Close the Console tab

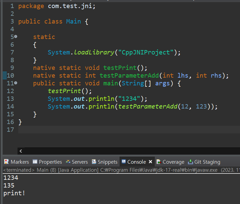(150, 162)
